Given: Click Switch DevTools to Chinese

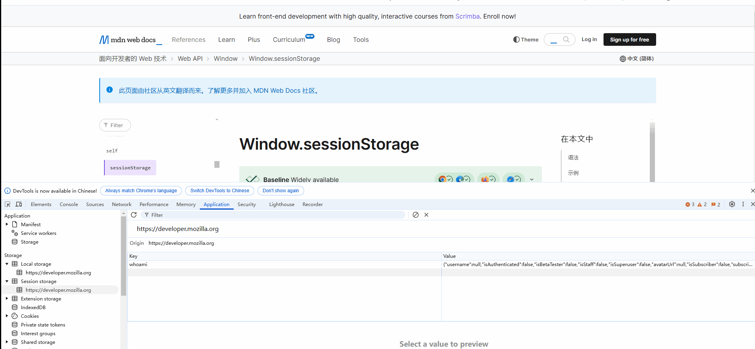Looking at the screenshot, I should pos(220,191).
